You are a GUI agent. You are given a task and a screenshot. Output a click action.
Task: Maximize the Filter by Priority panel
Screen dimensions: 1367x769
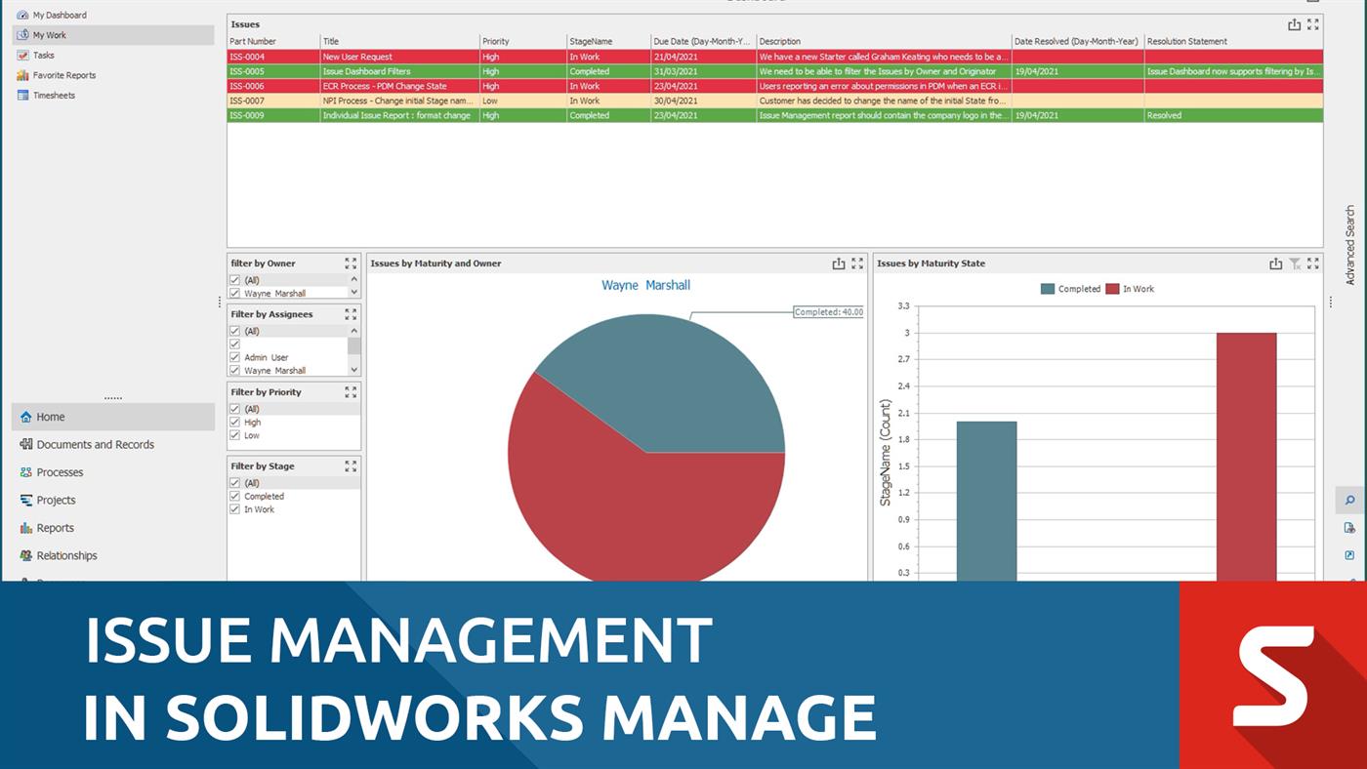click(x=351, y=392)
